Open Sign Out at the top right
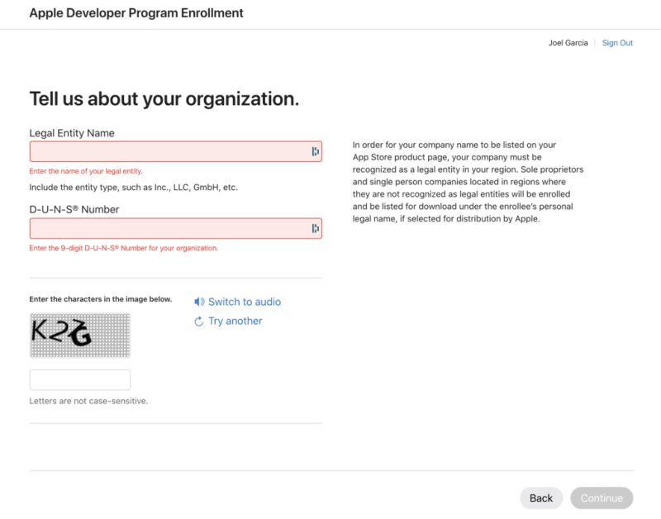Screen dimensions: 661x519 click(617, 42)
